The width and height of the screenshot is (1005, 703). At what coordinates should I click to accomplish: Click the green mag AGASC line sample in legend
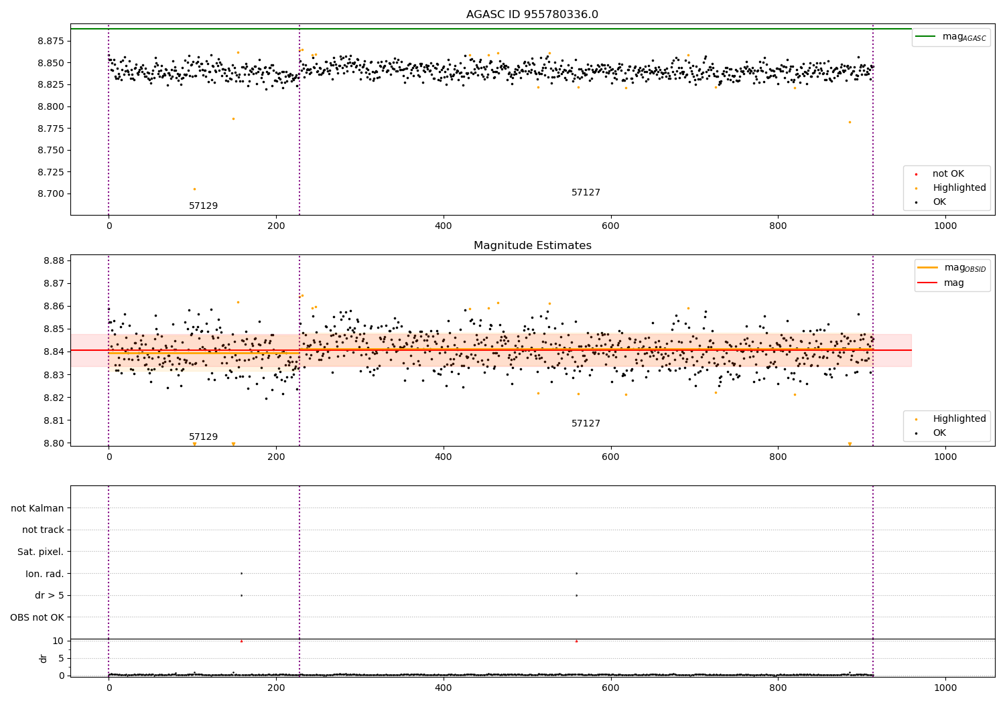[x=926, y=36]
